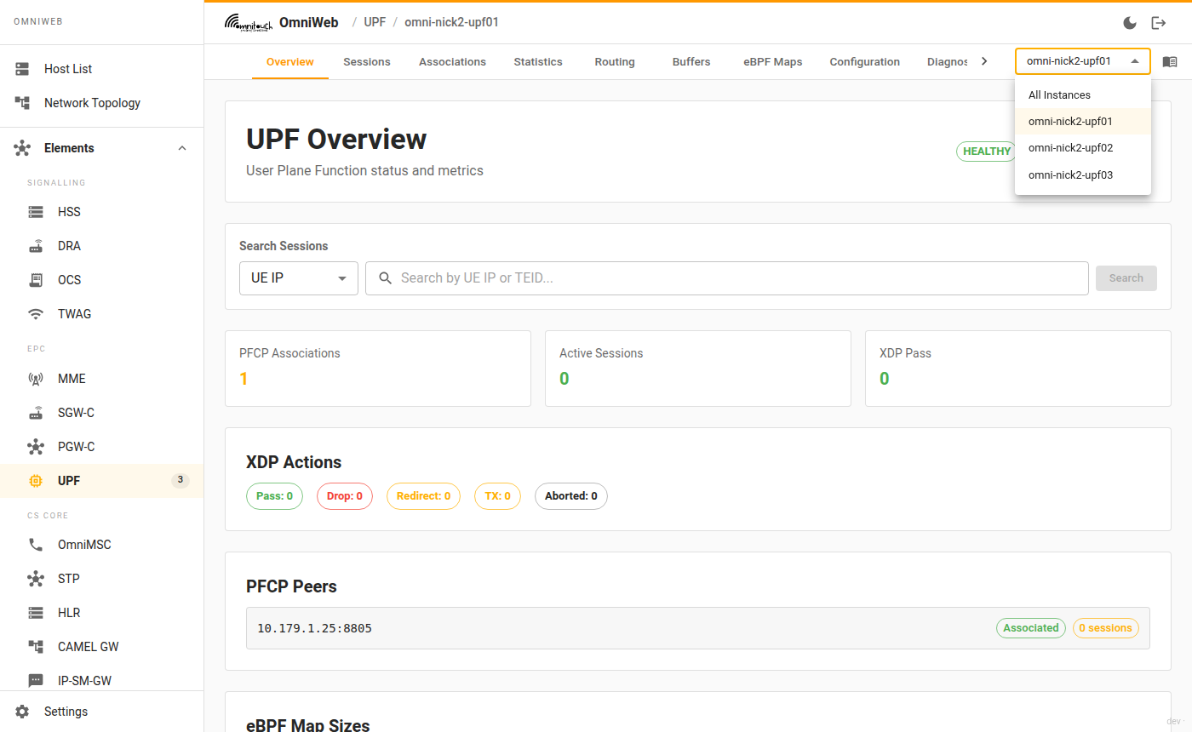Click the Network Topology icon

(x=22, y=103)
